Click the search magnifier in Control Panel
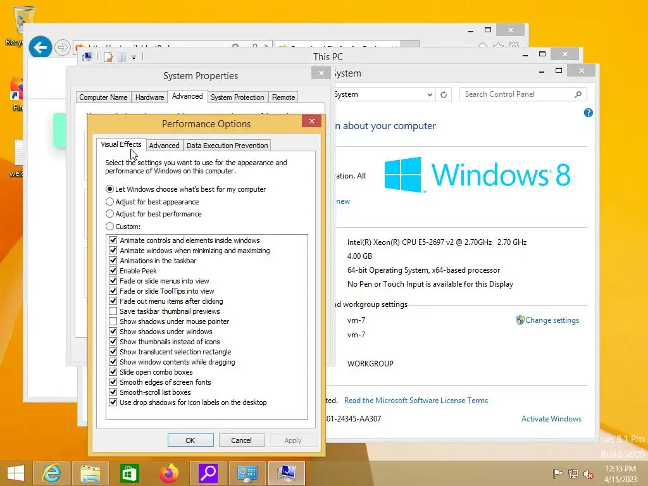The height and width of the screenshot is (486, 648). pos(578,95)
